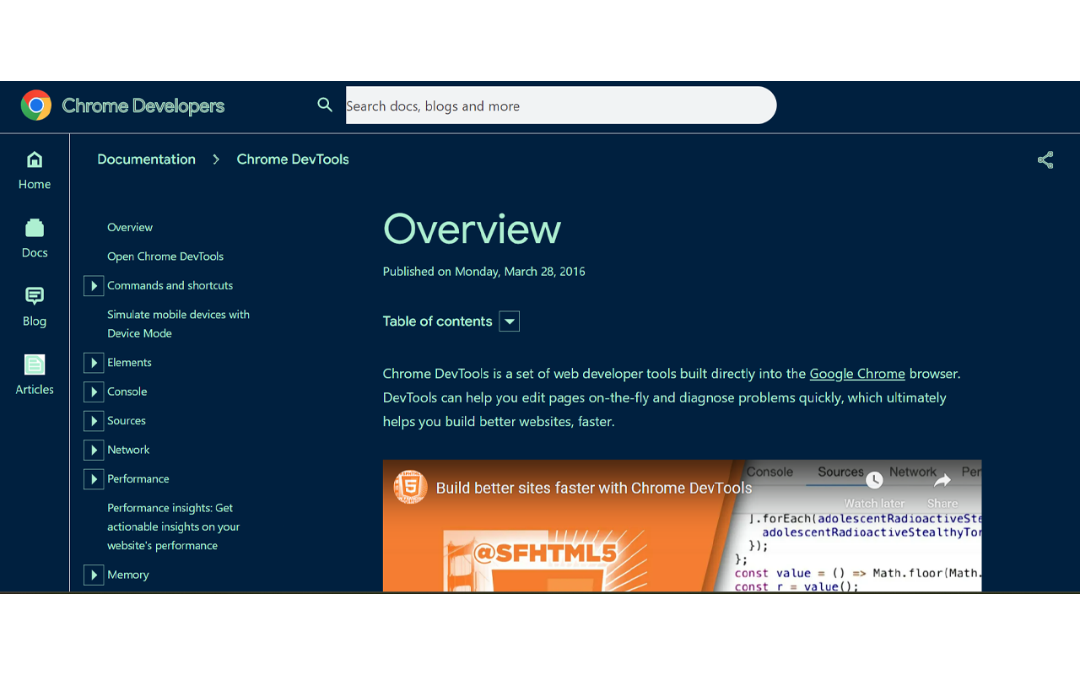1080x675 pixels.
Task: Follow the Google Chrome hyperlink
Action: (857, 374)
